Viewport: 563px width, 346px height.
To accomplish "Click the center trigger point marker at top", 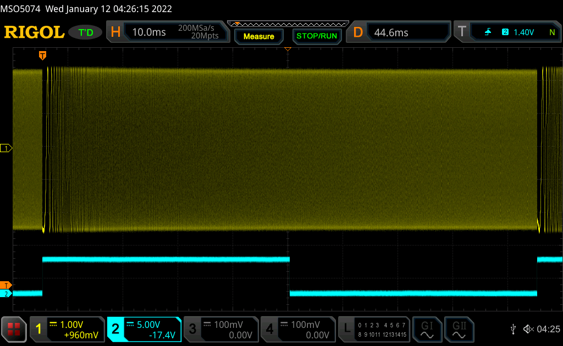I will point(288,49).
